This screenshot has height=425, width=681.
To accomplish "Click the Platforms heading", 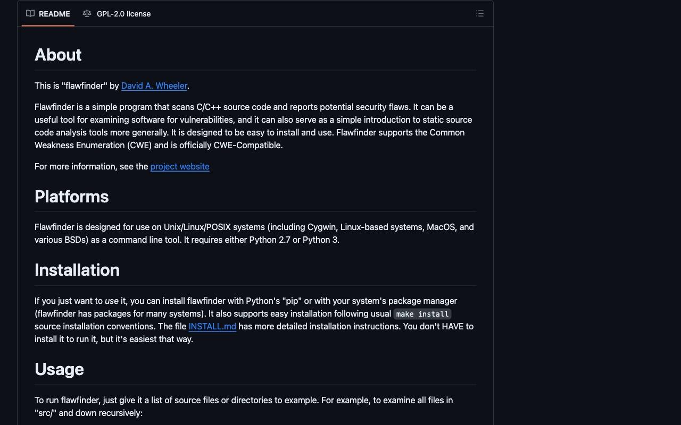I will click(72, 197).
